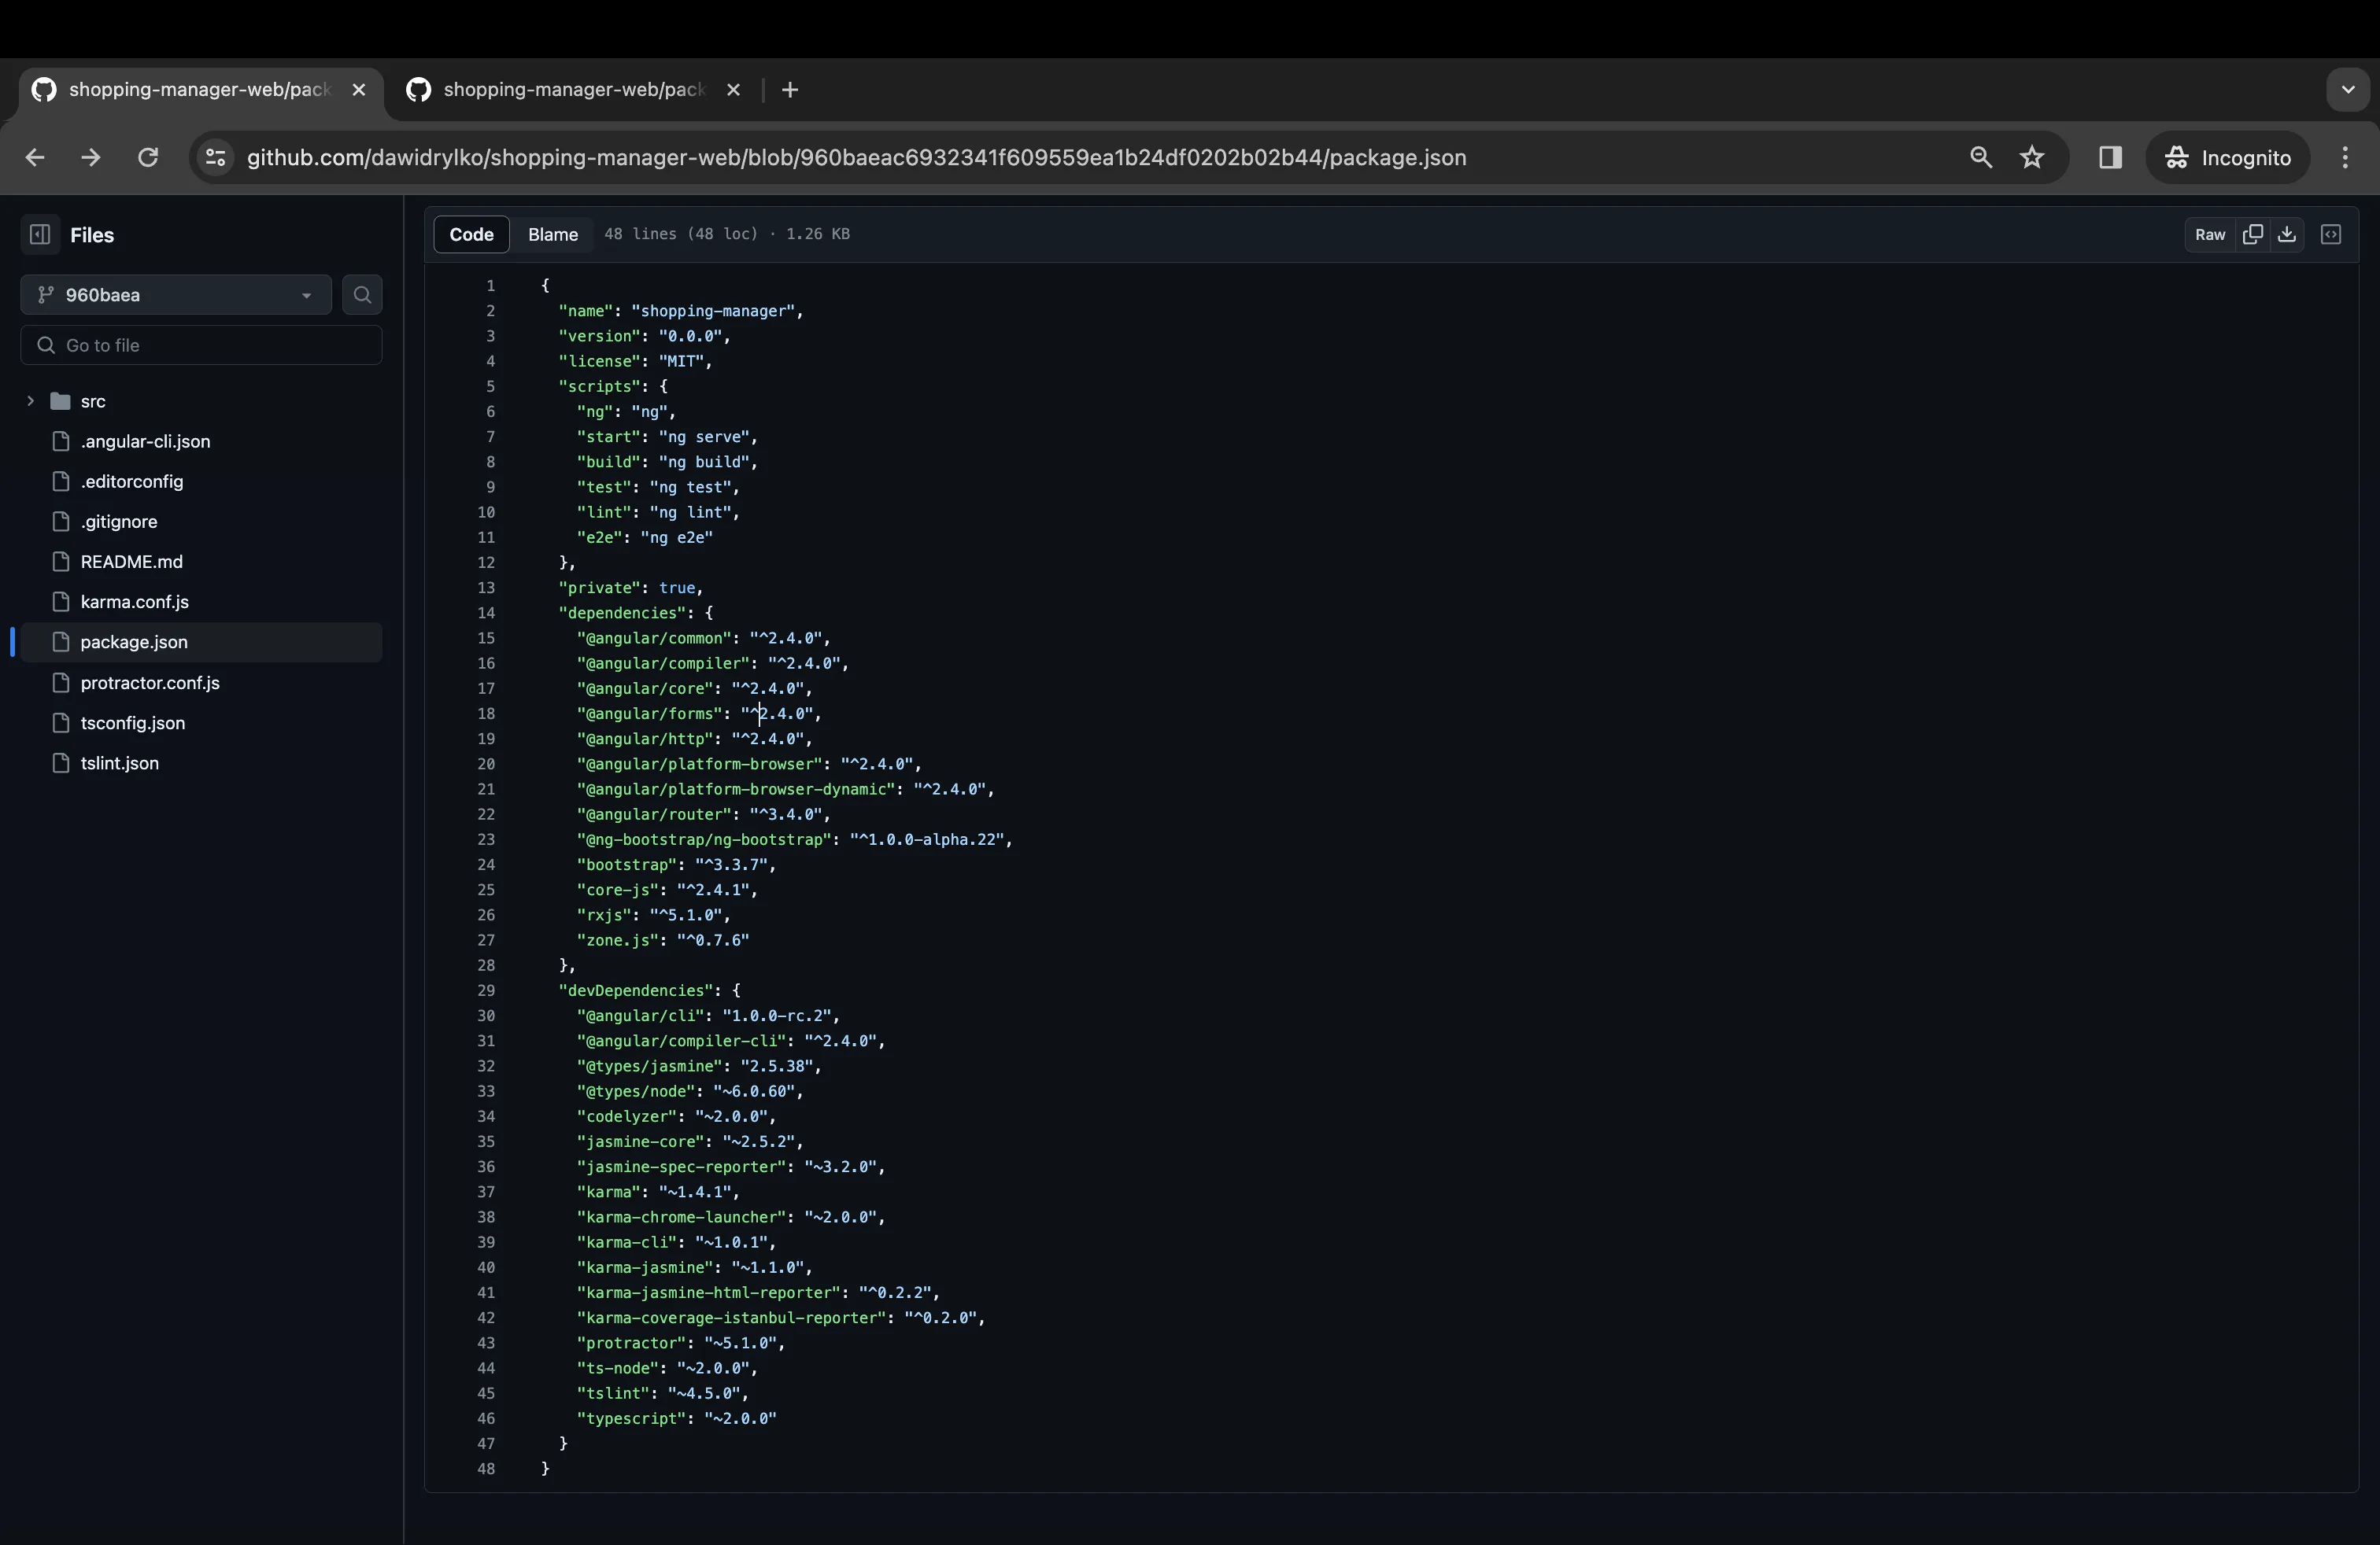Viewport: 2380px width, 1545px height.
Task: Click line number 29
Action: 486,990
